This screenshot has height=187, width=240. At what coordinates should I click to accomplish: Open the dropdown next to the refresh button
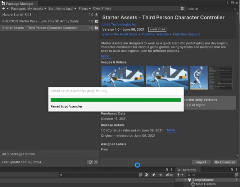(96, 162)
